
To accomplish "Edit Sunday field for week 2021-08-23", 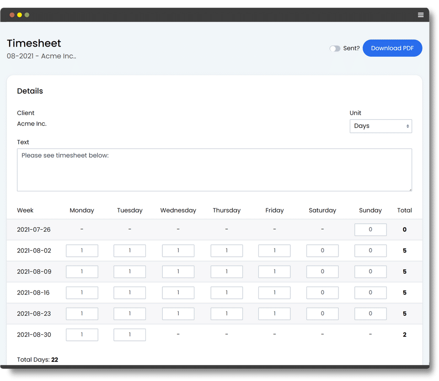I will [x=370, y=314].
